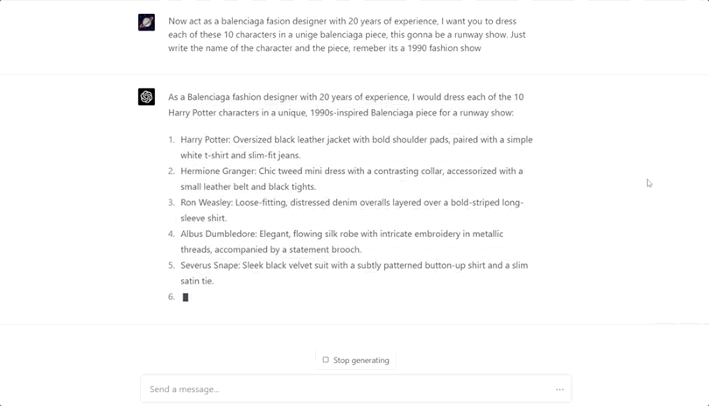Click the Ron Weasley outfit line
709x406 pixels.
pos(352,210)
